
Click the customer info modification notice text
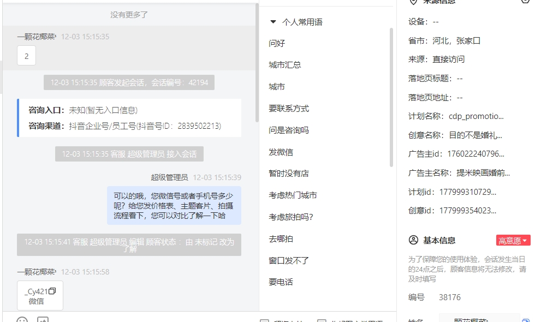point(467,269)
